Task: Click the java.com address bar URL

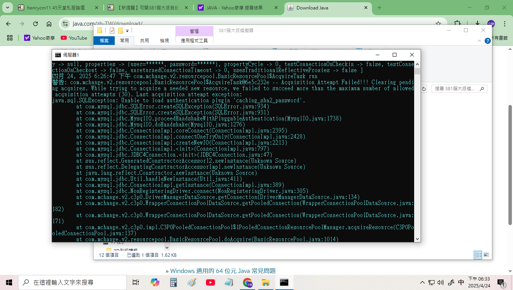Action: (108, 24)
